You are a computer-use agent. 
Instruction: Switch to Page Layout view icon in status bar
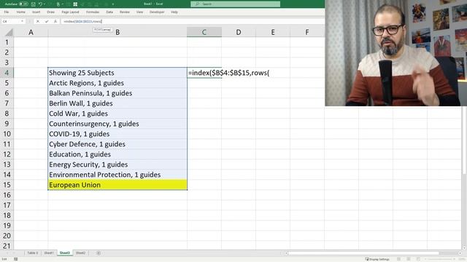409,259
